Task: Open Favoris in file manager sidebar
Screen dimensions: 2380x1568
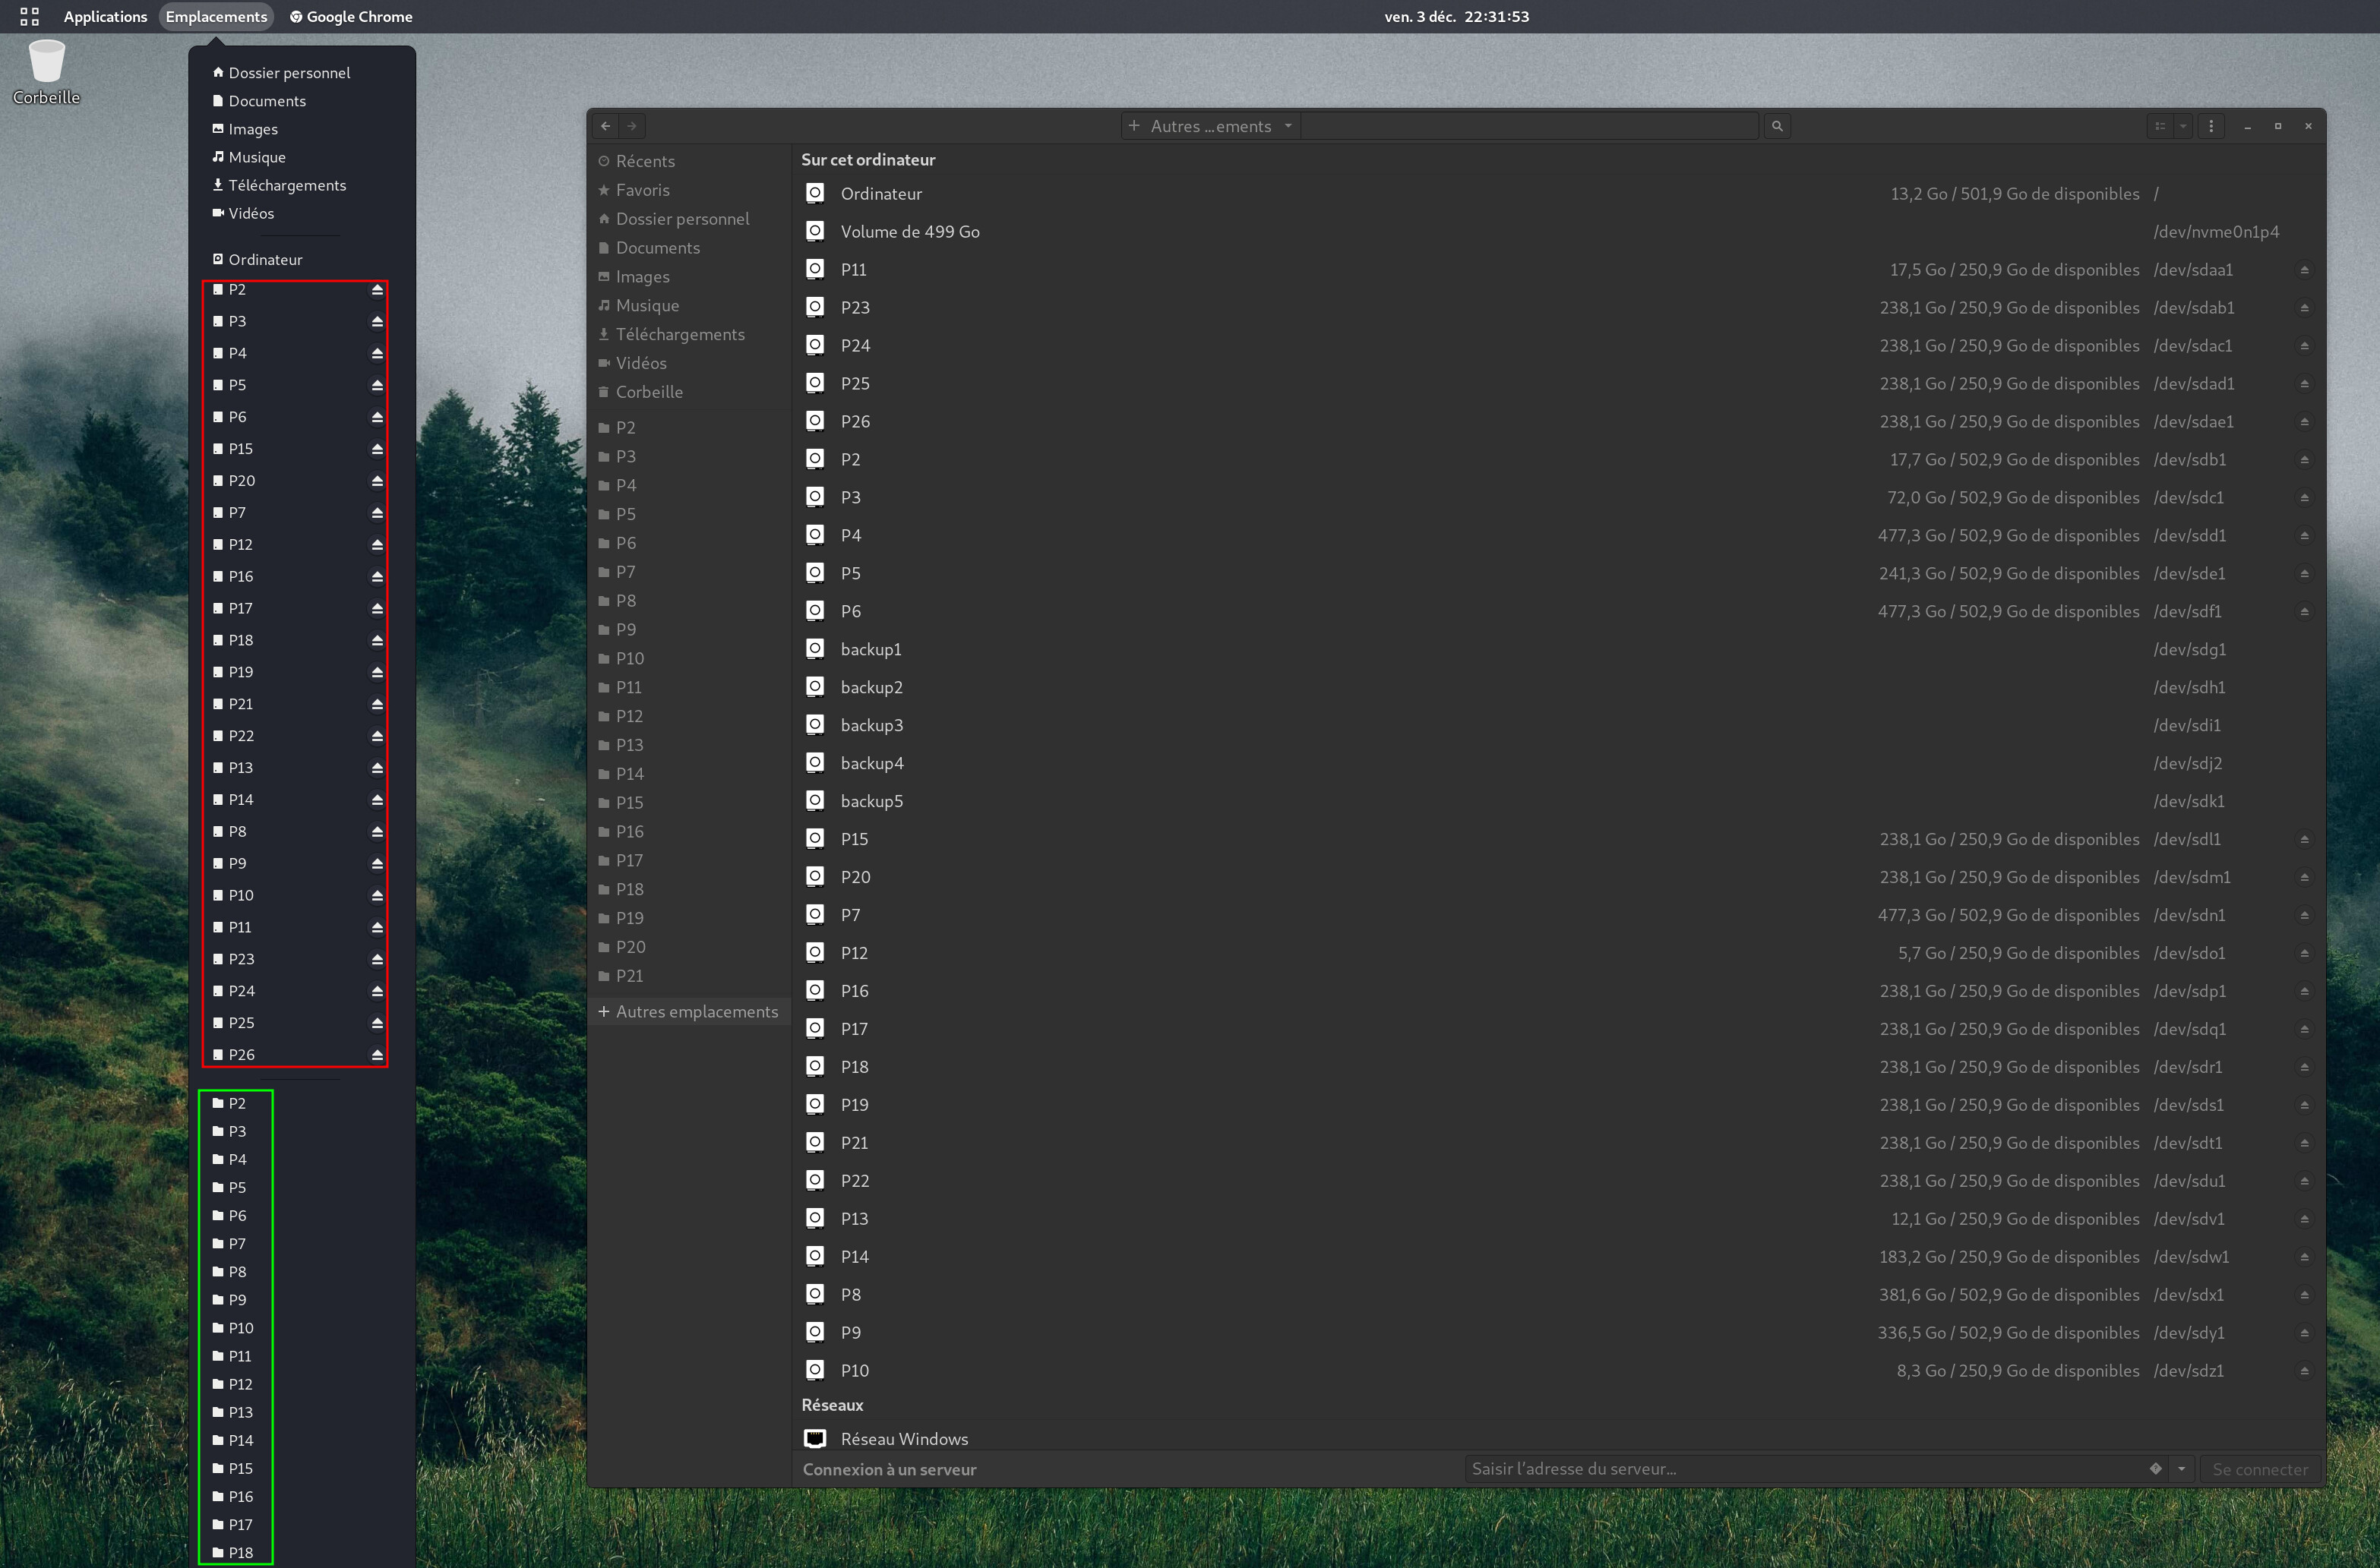Action: pyautogui.click(x=689, y=190)
